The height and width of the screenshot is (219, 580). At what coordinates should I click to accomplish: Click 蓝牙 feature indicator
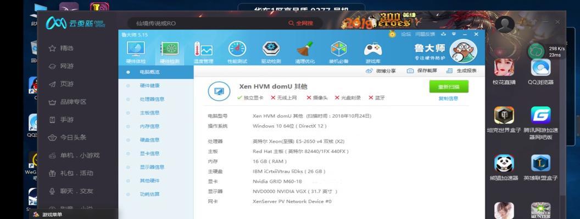[x=377, y=98]
